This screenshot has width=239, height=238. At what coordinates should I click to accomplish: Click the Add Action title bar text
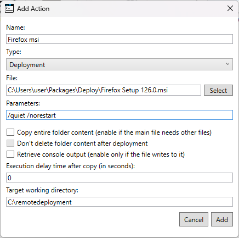(x=33, y=9)
